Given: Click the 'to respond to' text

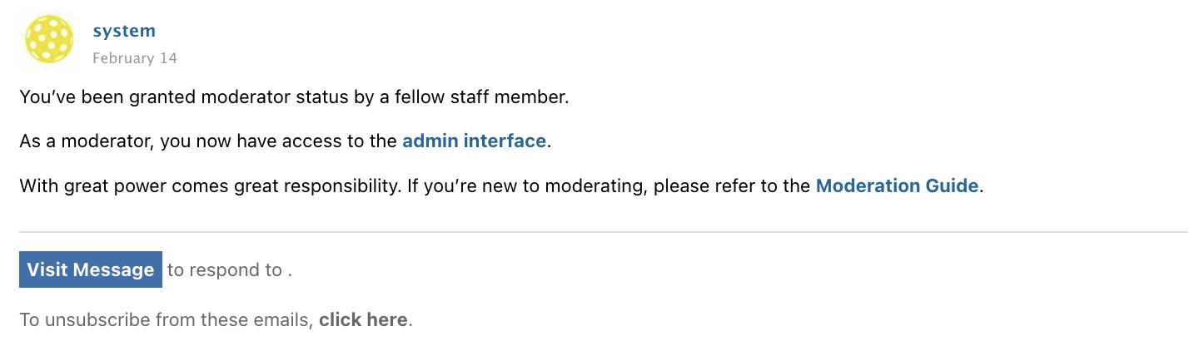Looking at the screenshot, I should 225,269.
